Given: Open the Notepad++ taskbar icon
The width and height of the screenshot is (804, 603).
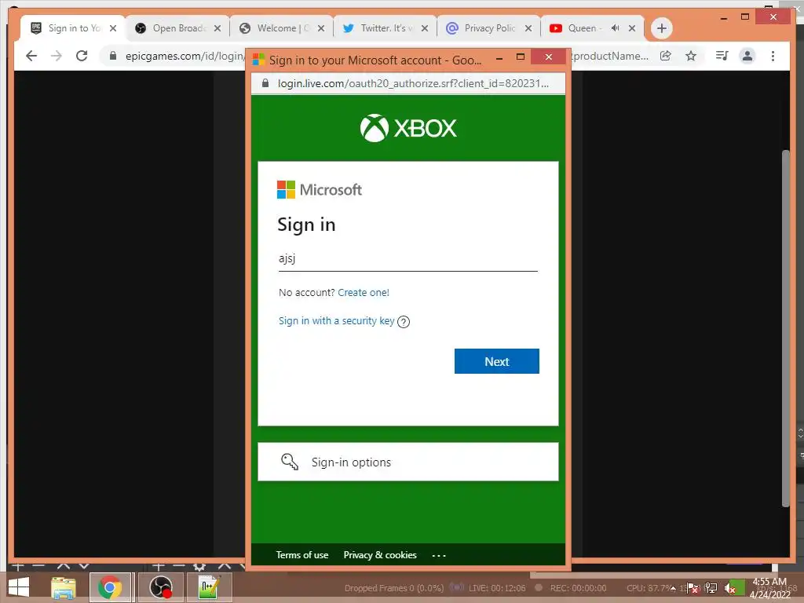Looking at the screenshot, I should pos(209,587).
